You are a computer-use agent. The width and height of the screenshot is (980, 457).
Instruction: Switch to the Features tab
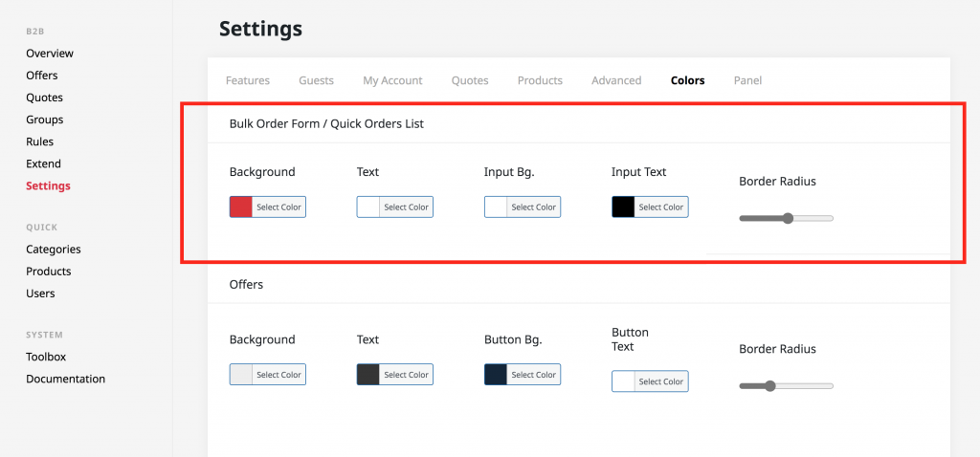point(248,80)
